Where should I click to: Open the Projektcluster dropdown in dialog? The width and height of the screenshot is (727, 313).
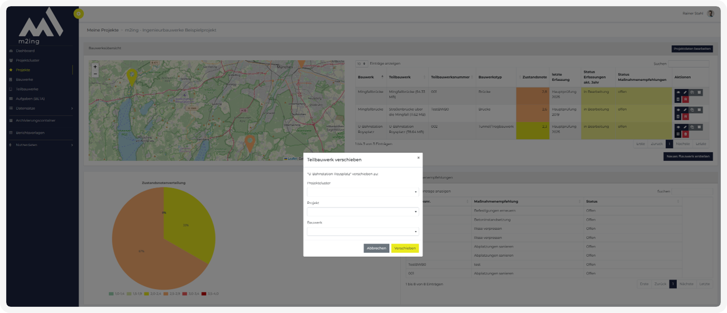[x=362, y=192]
